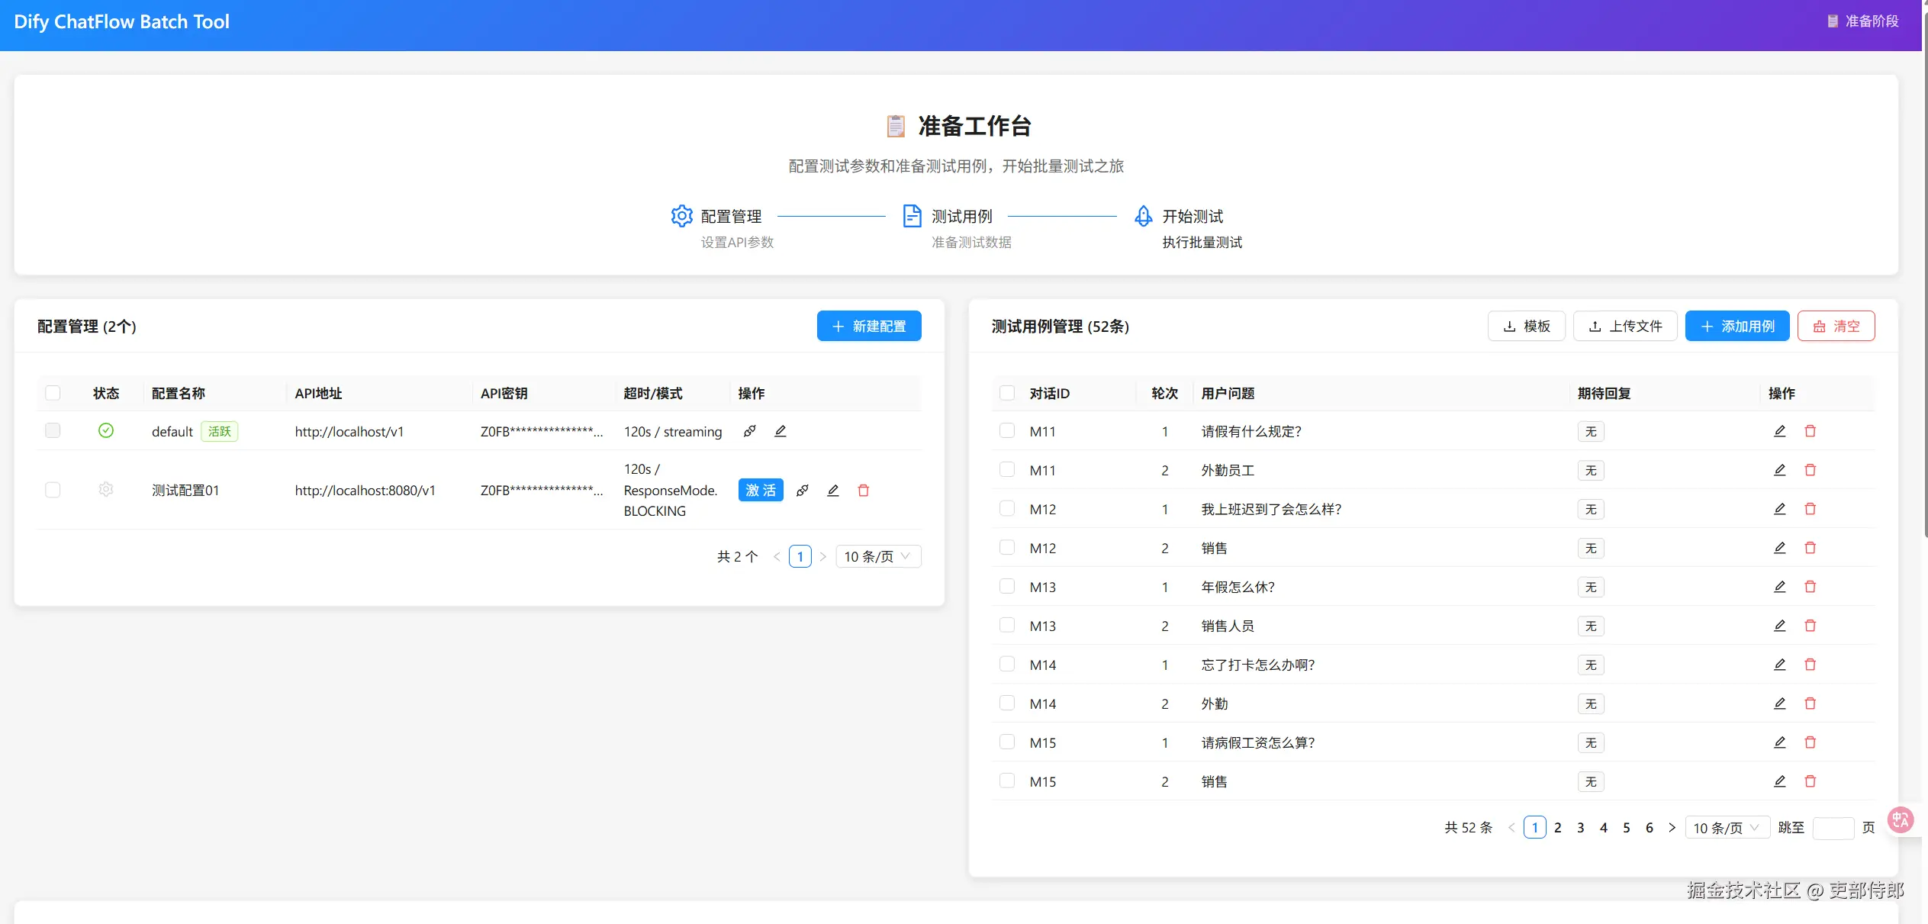
Task: Open the 10 条/页 dropdown under test cases
Action: (1727, 827)
